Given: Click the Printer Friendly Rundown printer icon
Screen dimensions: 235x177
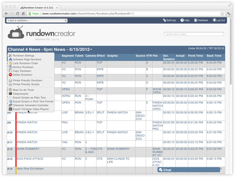Looking at the screenshot, I should (x=10, y=80).
